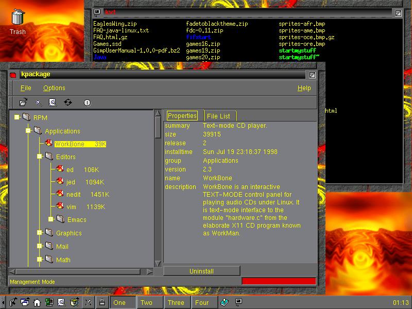This screenshot has width=412, height=309.
Task: Click the find file toolbar icon
Action: pos(52,102)
